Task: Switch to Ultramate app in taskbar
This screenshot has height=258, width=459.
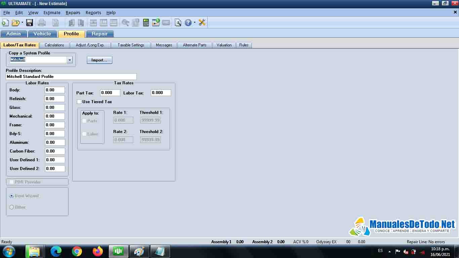Action: [x=118, y=251]
